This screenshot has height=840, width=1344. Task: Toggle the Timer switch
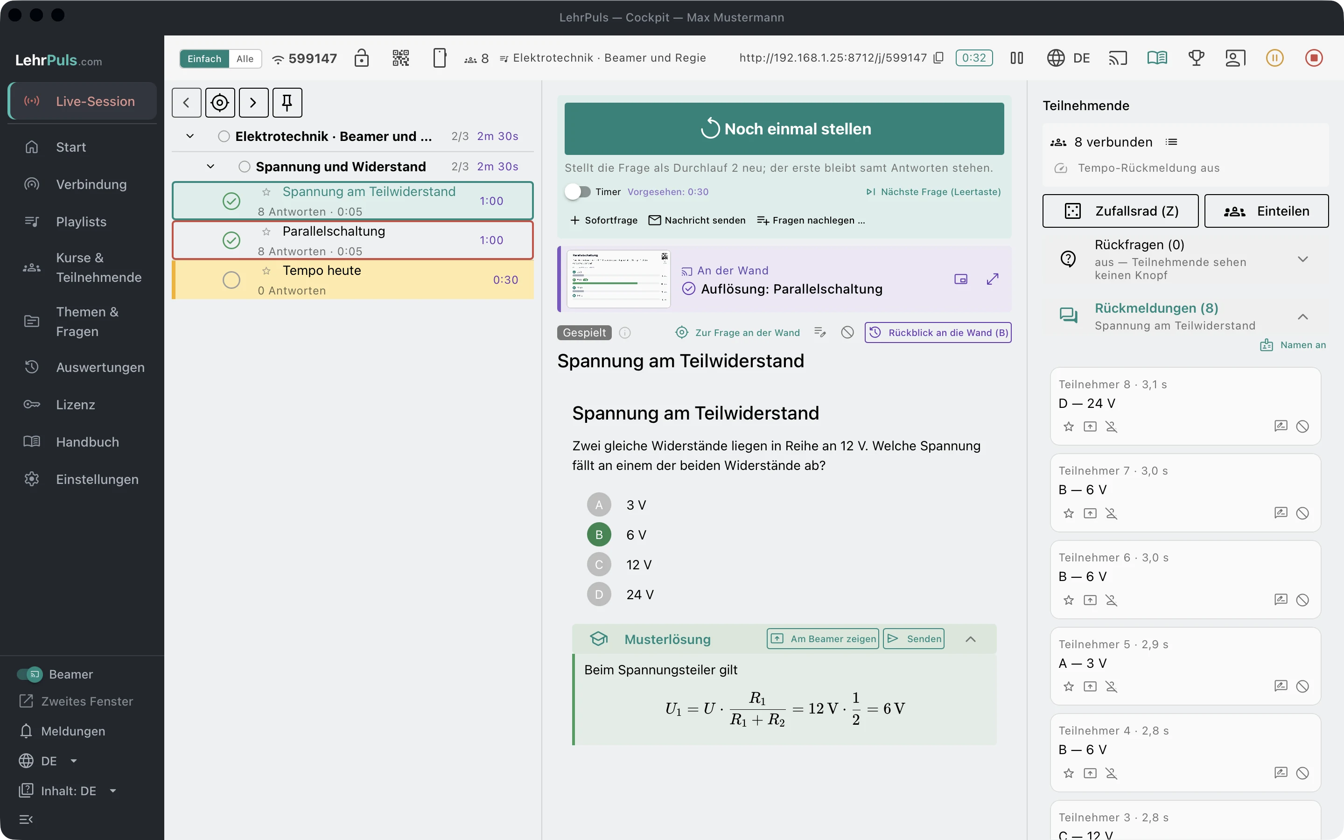point(578,192)
